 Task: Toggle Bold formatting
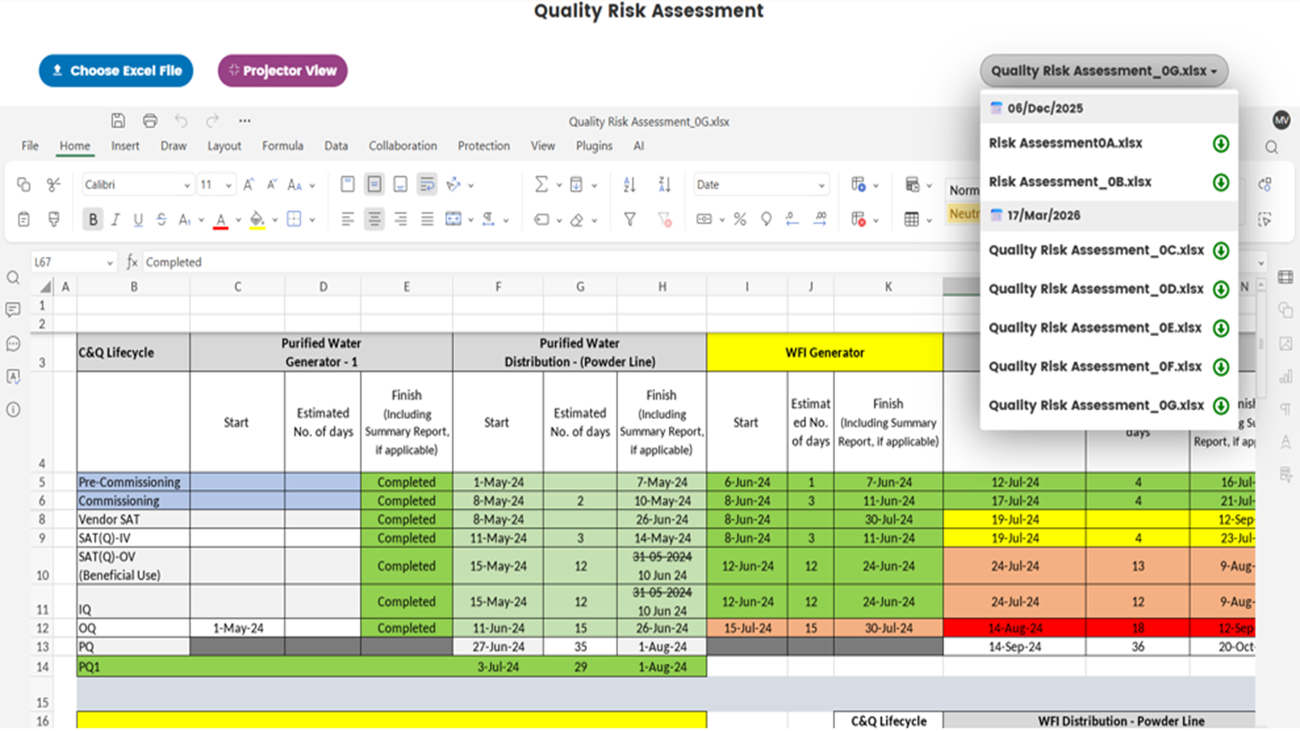tap(93, 219)
